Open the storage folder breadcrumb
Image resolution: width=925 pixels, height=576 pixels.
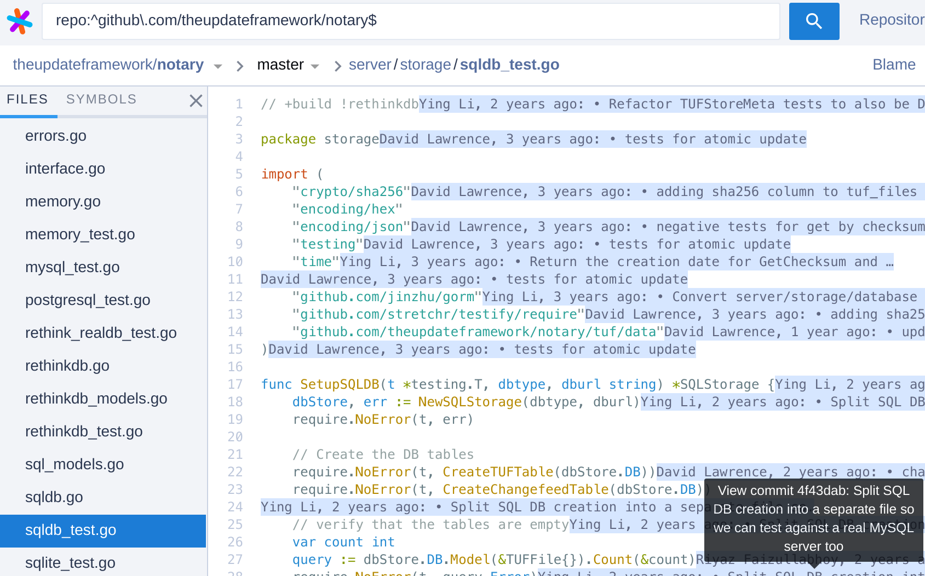pos(426,65)
